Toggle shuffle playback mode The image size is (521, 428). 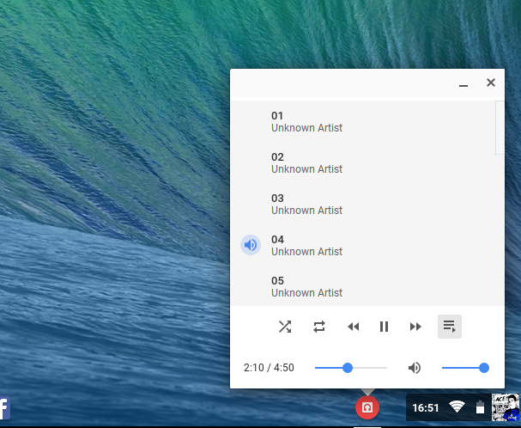(285, 327)
